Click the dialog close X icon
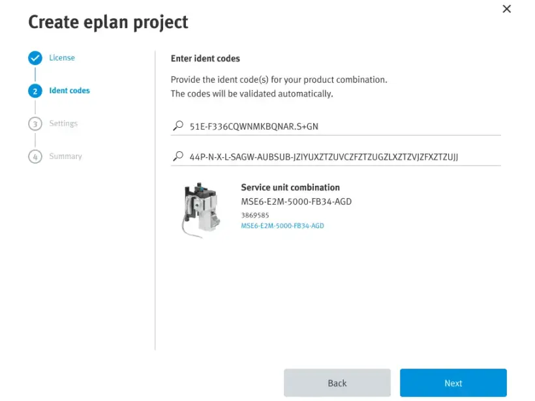This screenshot has width=535, height=401. [x=507, y=9]
